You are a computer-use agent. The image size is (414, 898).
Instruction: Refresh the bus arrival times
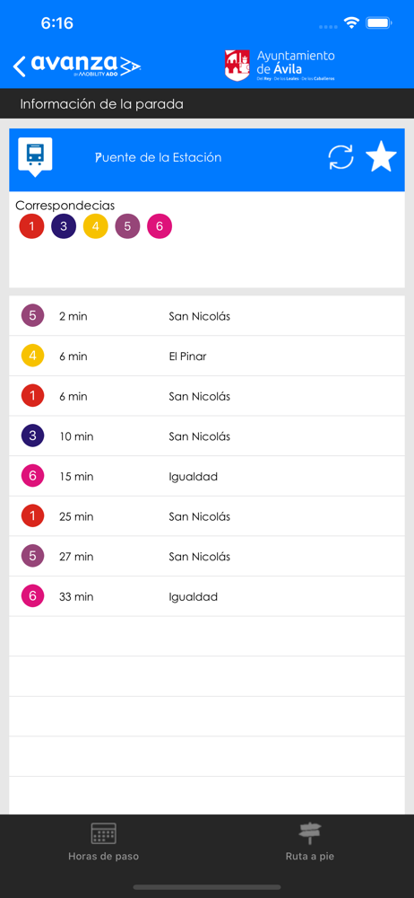point(341,157)
